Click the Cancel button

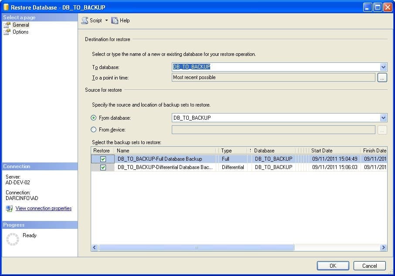point(370,266)
